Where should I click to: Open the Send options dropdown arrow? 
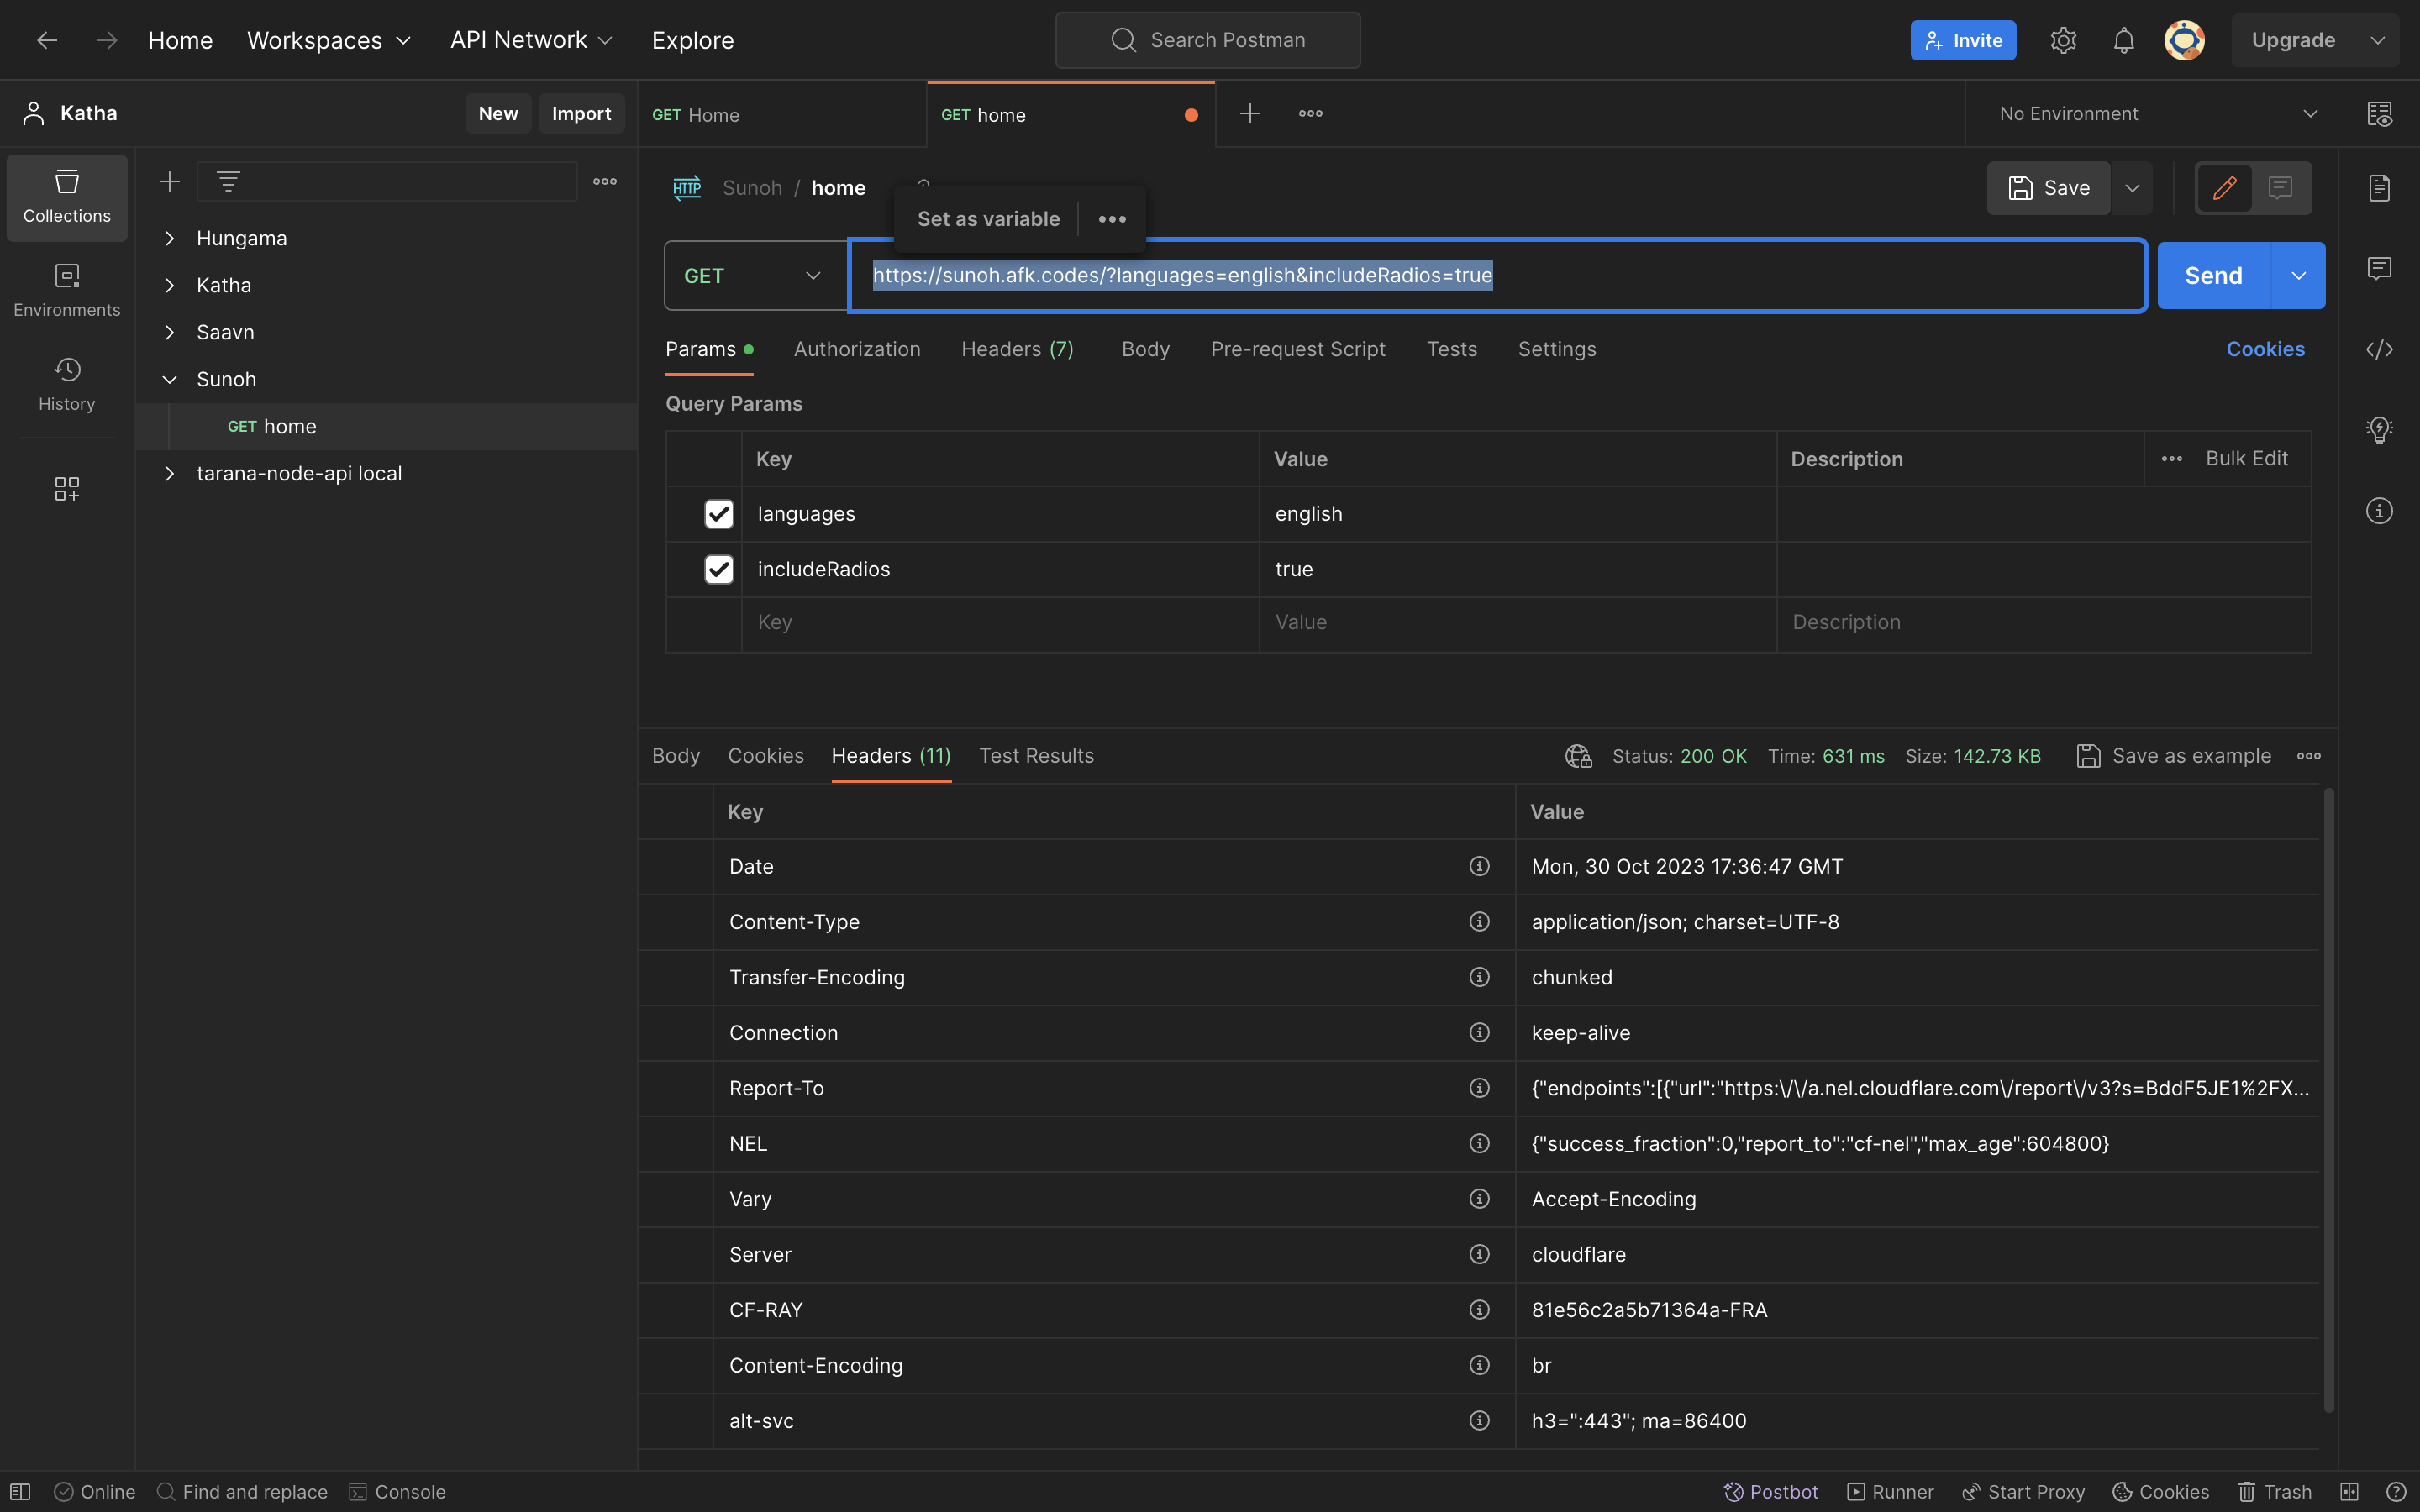(x=2298, y=275)
